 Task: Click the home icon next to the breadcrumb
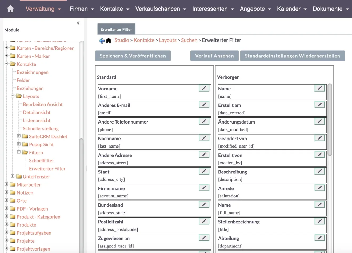coord(108,40)
